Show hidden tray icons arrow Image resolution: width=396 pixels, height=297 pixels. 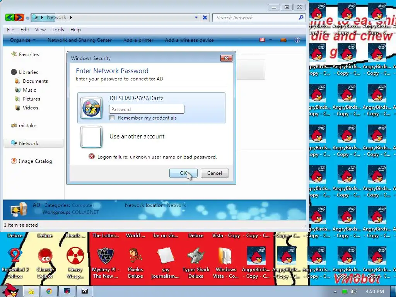(x=335, y=292)
